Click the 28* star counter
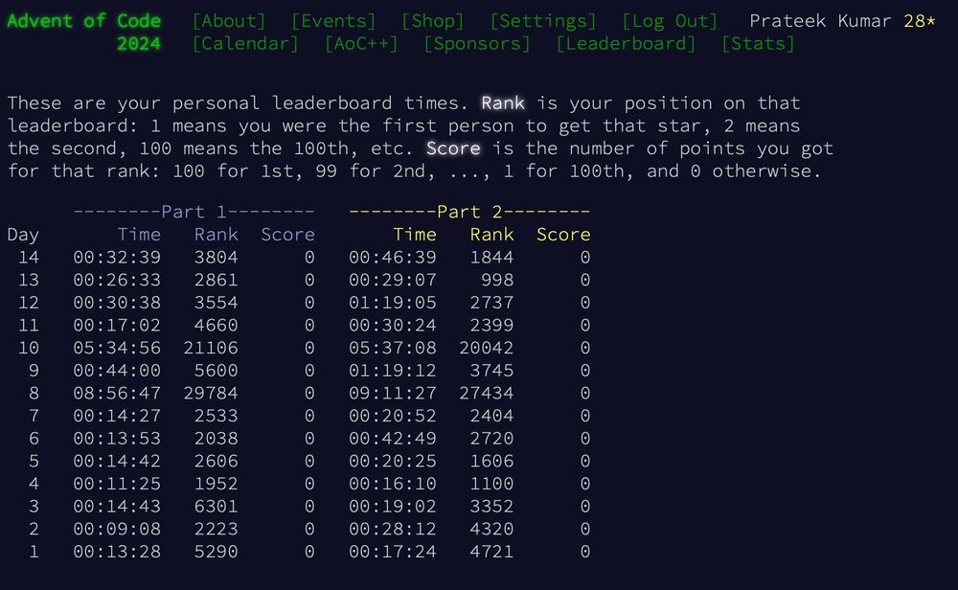The width and height of the screenshot is (958, 590). click(x=918, y=20)
